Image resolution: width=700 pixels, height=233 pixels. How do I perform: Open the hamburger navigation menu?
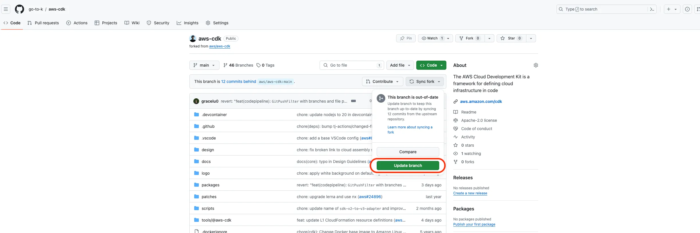point(6,9)
